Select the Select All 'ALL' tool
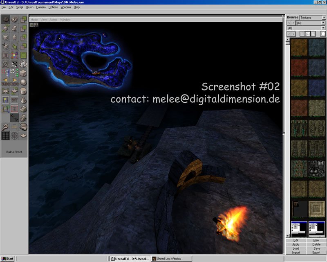Screen dimensions: 327x262 (5, 55)
